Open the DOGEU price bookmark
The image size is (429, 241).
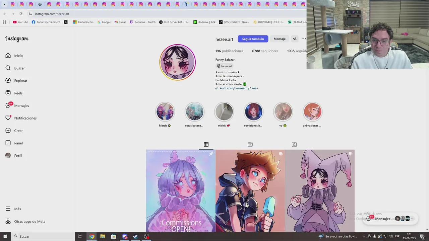268,22
